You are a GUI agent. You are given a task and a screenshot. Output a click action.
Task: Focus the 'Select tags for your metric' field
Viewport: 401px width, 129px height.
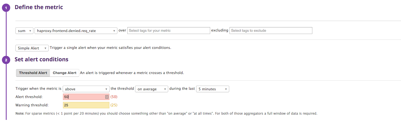pos(168,31)
